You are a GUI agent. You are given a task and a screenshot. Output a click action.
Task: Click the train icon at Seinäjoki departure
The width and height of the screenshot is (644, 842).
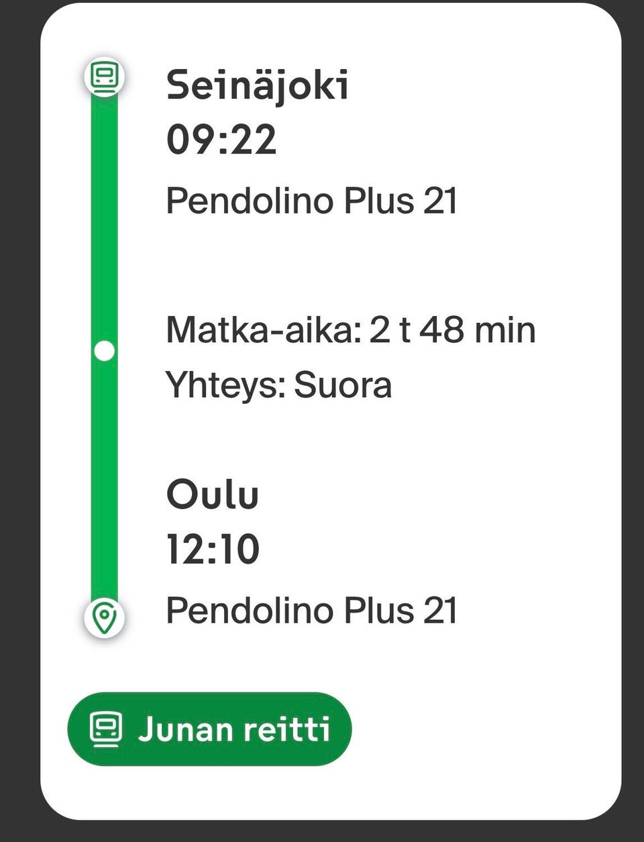[x=105, y=76]
